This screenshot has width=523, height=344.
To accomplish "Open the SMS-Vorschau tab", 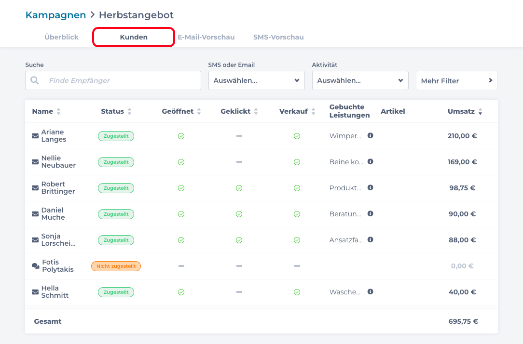I will coord(278,37).
